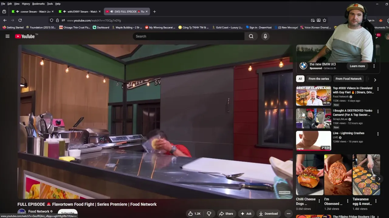The height and width of the screenshot is (218, 389).
Task: Open a new browser tab
Action: (x=154, y=12)
